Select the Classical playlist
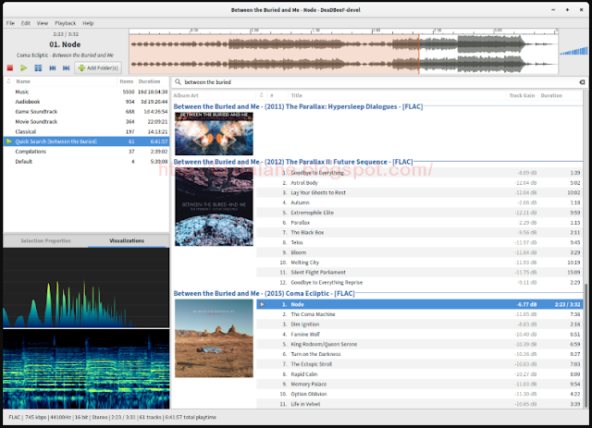592x428 pixels. click(x=86, y=131)
